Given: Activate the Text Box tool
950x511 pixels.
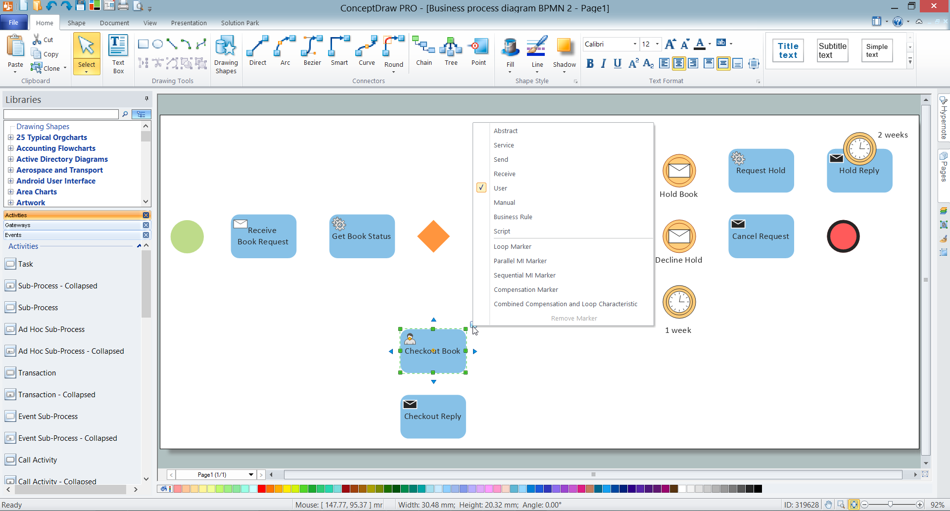Looking at the screenshot, I should (x=118, y=54).
